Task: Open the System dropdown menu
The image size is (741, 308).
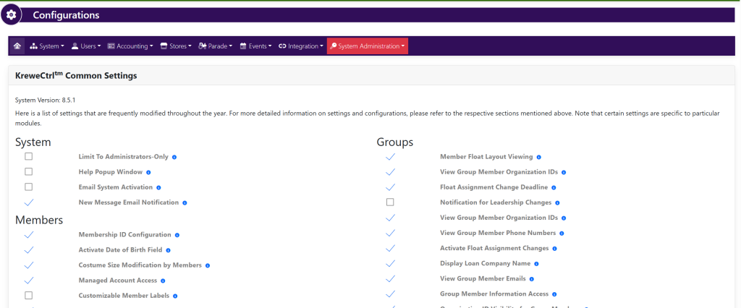Action: coord(47,46)
